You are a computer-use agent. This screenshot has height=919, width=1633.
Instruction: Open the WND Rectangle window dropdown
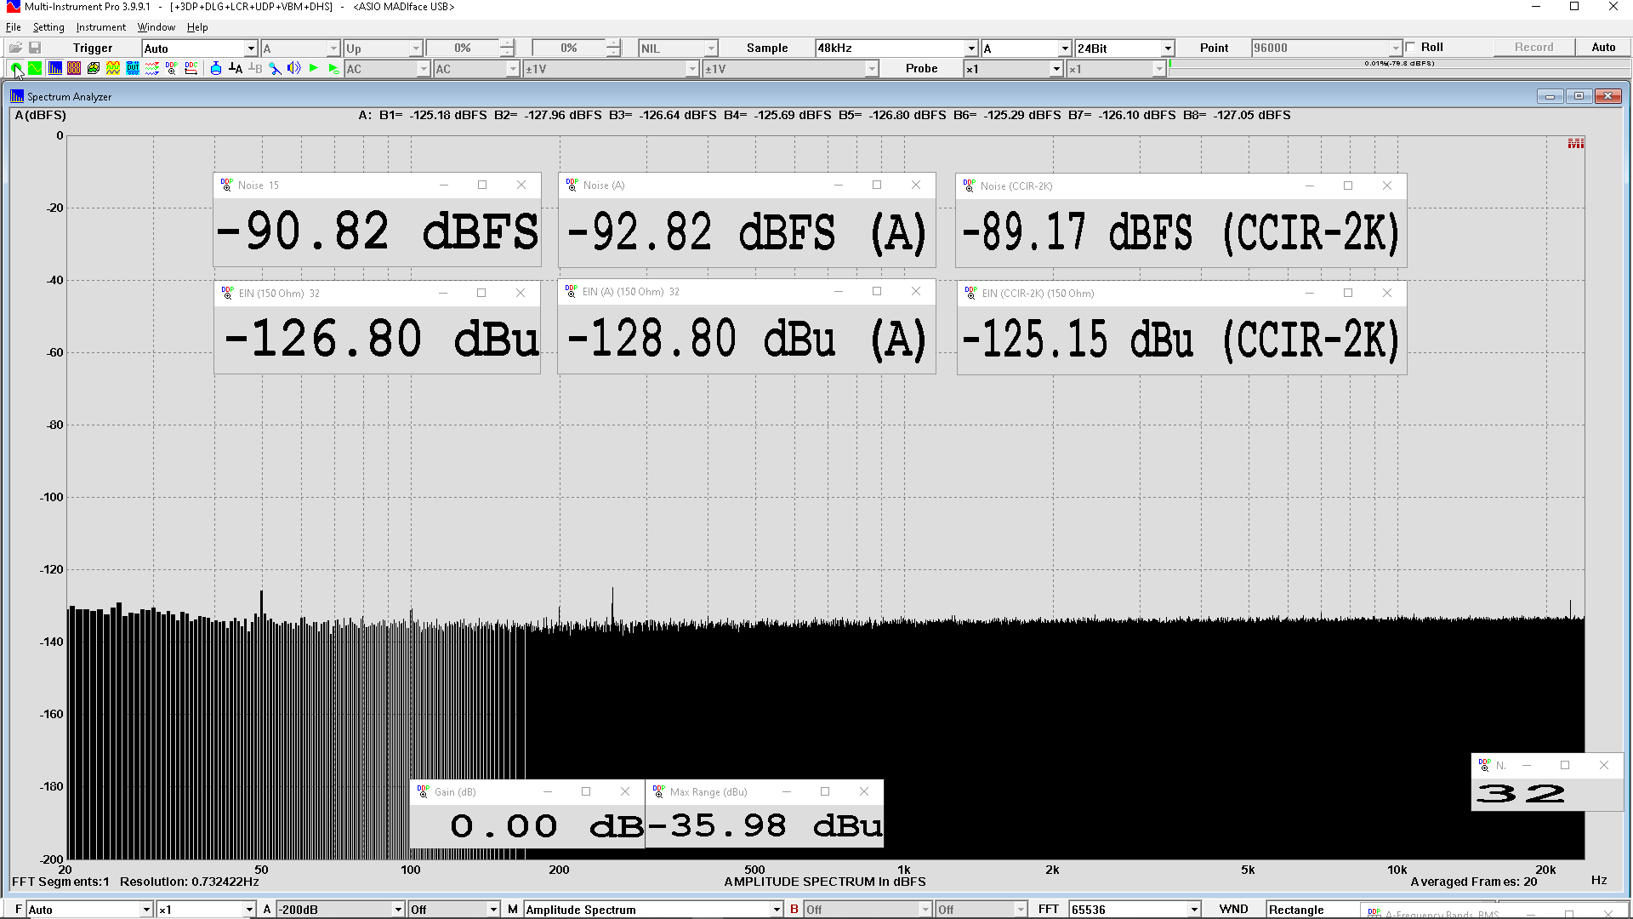pyautogui.click(x=1315, y=910)
